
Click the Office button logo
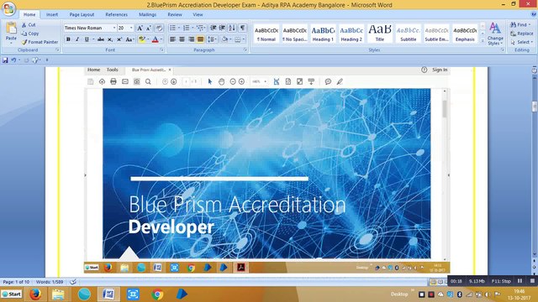click(8, 8)
